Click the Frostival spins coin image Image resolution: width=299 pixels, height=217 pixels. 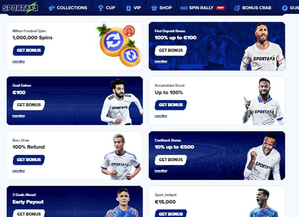tap(119, 45)
